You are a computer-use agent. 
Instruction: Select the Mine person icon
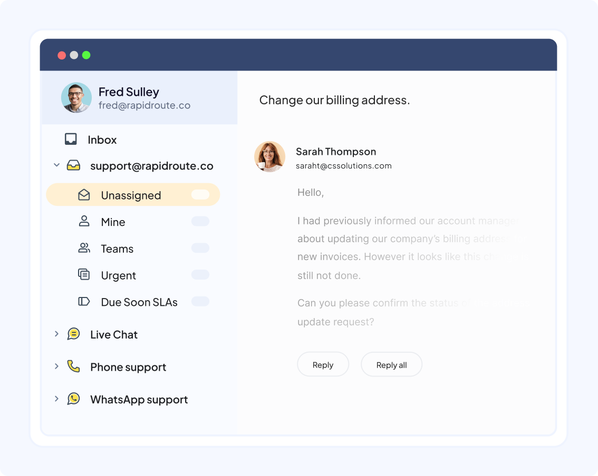click(84, 222)
